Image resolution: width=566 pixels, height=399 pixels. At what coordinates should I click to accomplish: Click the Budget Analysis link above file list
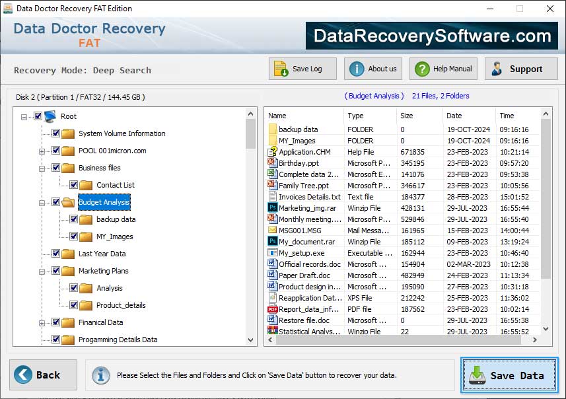coord(374,95)
